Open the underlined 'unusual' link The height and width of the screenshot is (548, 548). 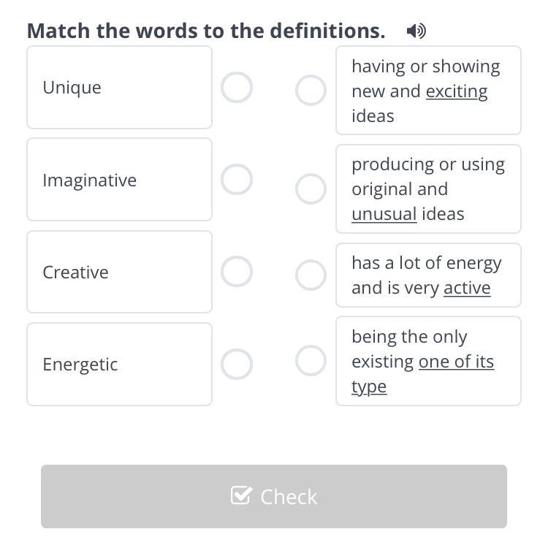pos(384,214)
